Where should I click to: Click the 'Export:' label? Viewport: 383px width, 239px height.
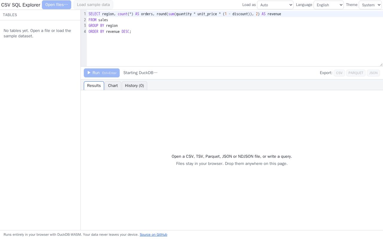(x=326, y=73)
